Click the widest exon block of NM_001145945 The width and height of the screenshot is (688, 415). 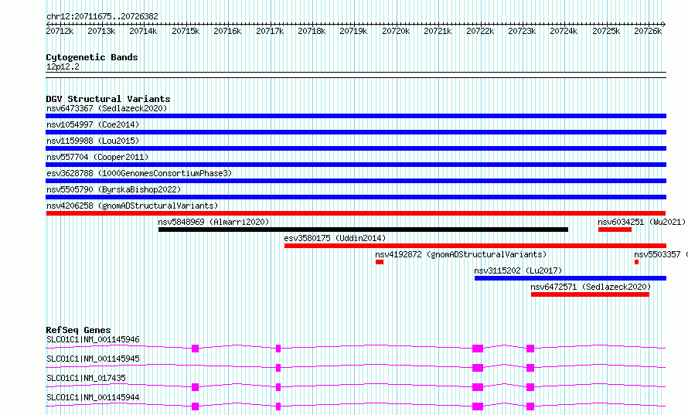[x=478, y=368]
